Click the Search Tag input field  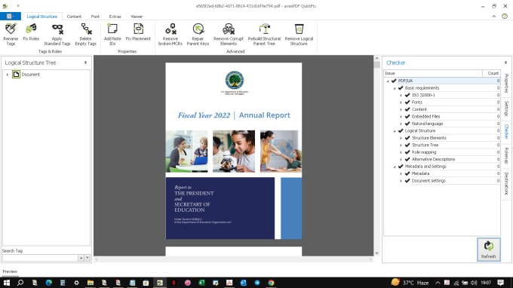coord(40,258)
